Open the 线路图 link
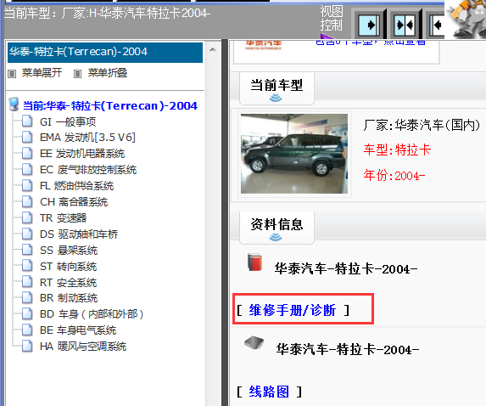The width and height of the screenshot is (486, 406). (x=269, y=392)
